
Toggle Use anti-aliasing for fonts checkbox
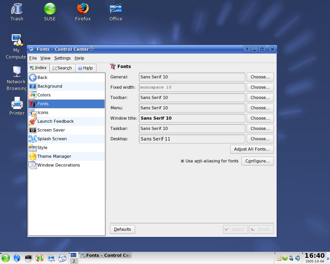coord(182,161)
